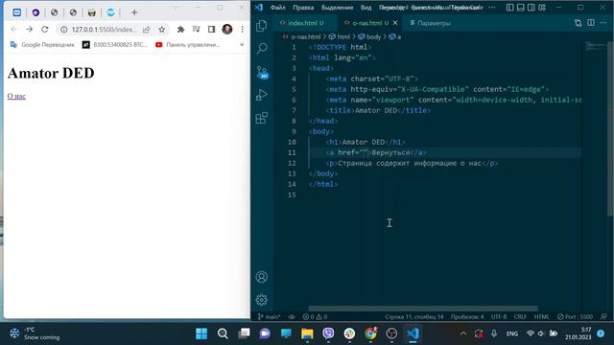Show hidden system tray icons
The width and height of the screenshot is (614, 345).
tap(462, 333)
